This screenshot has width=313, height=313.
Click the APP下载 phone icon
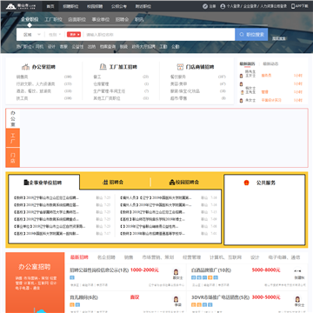click(293, 6)
